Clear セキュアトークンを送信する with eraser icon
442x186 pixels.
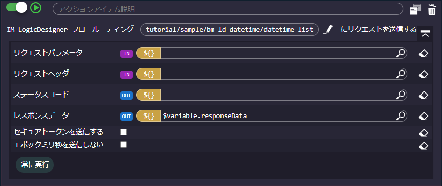point(424,132)
